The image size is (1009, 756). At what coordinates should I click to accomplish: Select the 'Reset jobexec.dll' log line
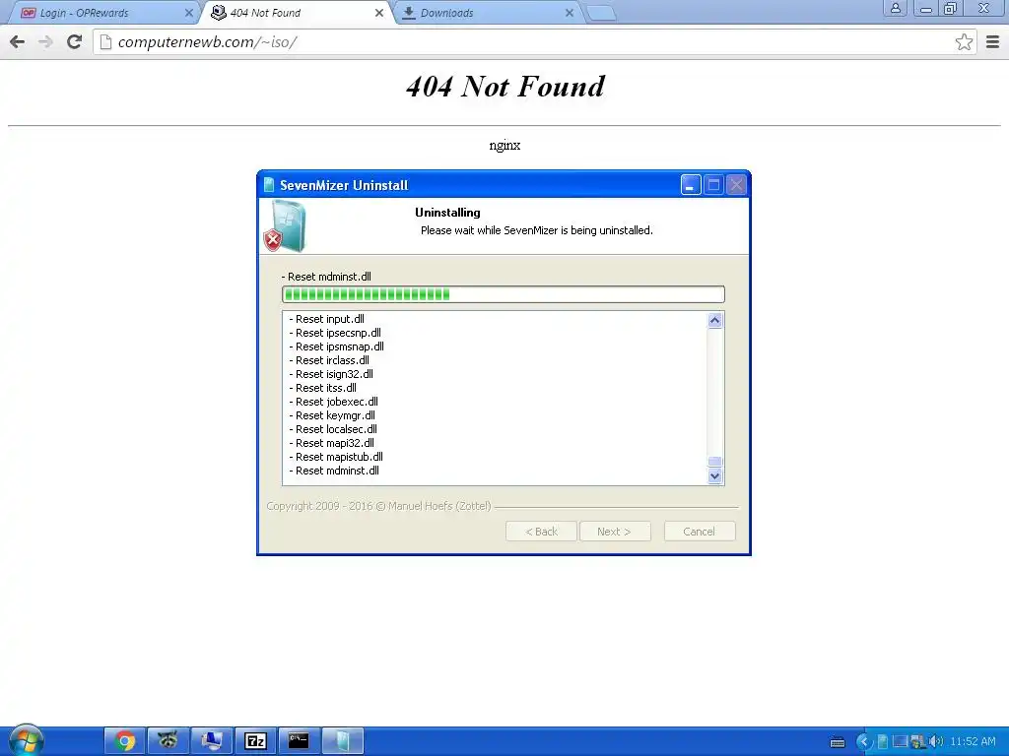pyautogui.click(x=333, y=402)
